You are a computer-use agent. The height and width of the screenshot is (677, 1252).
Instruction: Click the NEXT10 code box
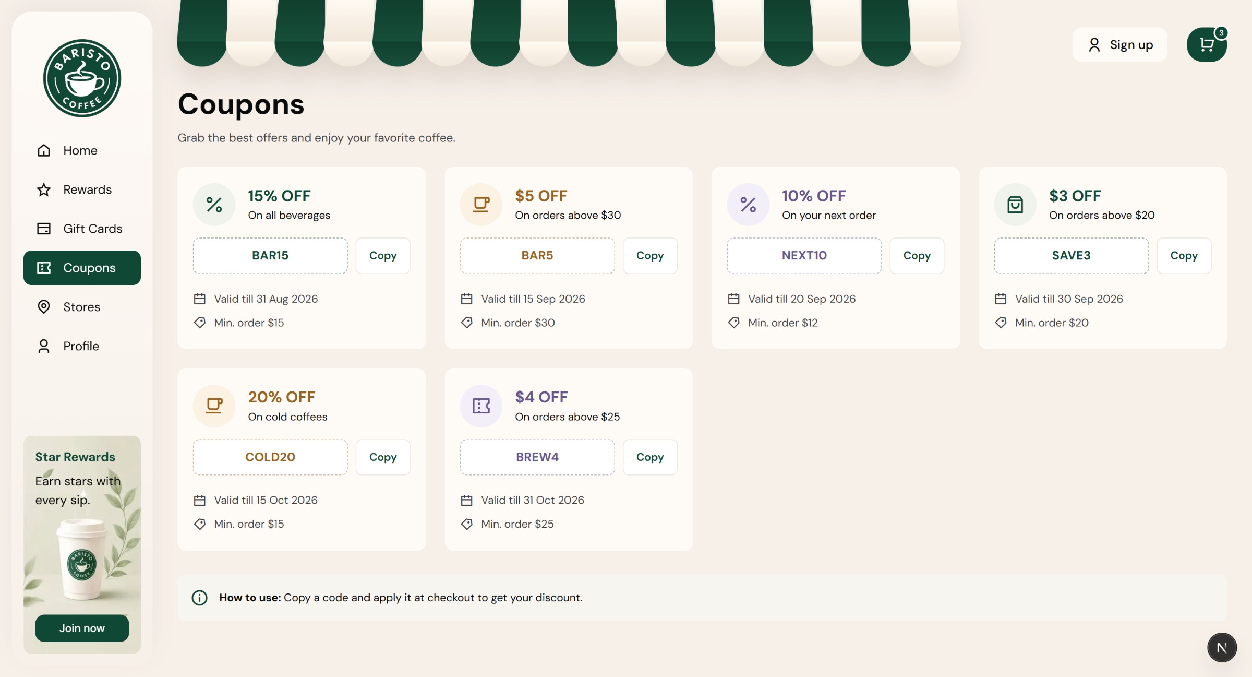pos(804,256)
